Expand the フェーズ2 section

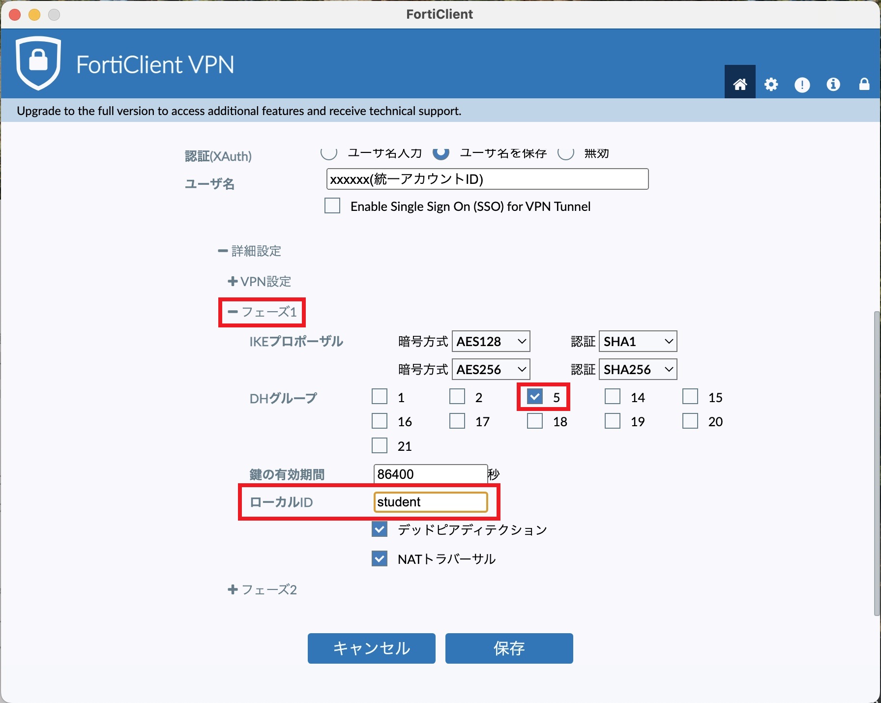tap(263, 589)
